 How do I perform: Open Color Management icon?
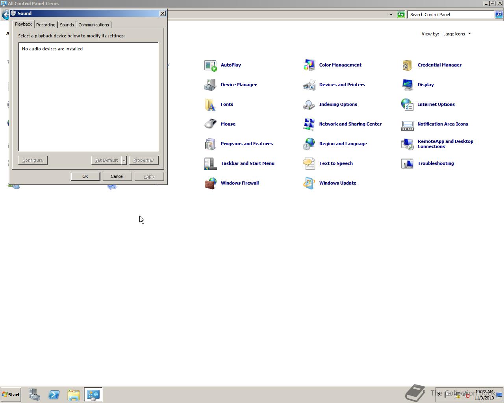click(309, 65)
